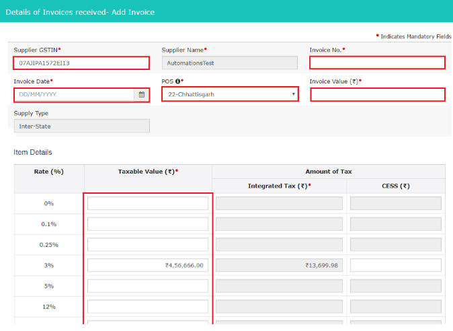Viewport: 453px width, 331px height.
Task: Select taxable value field for 0.25% rate
Action: 148,245
